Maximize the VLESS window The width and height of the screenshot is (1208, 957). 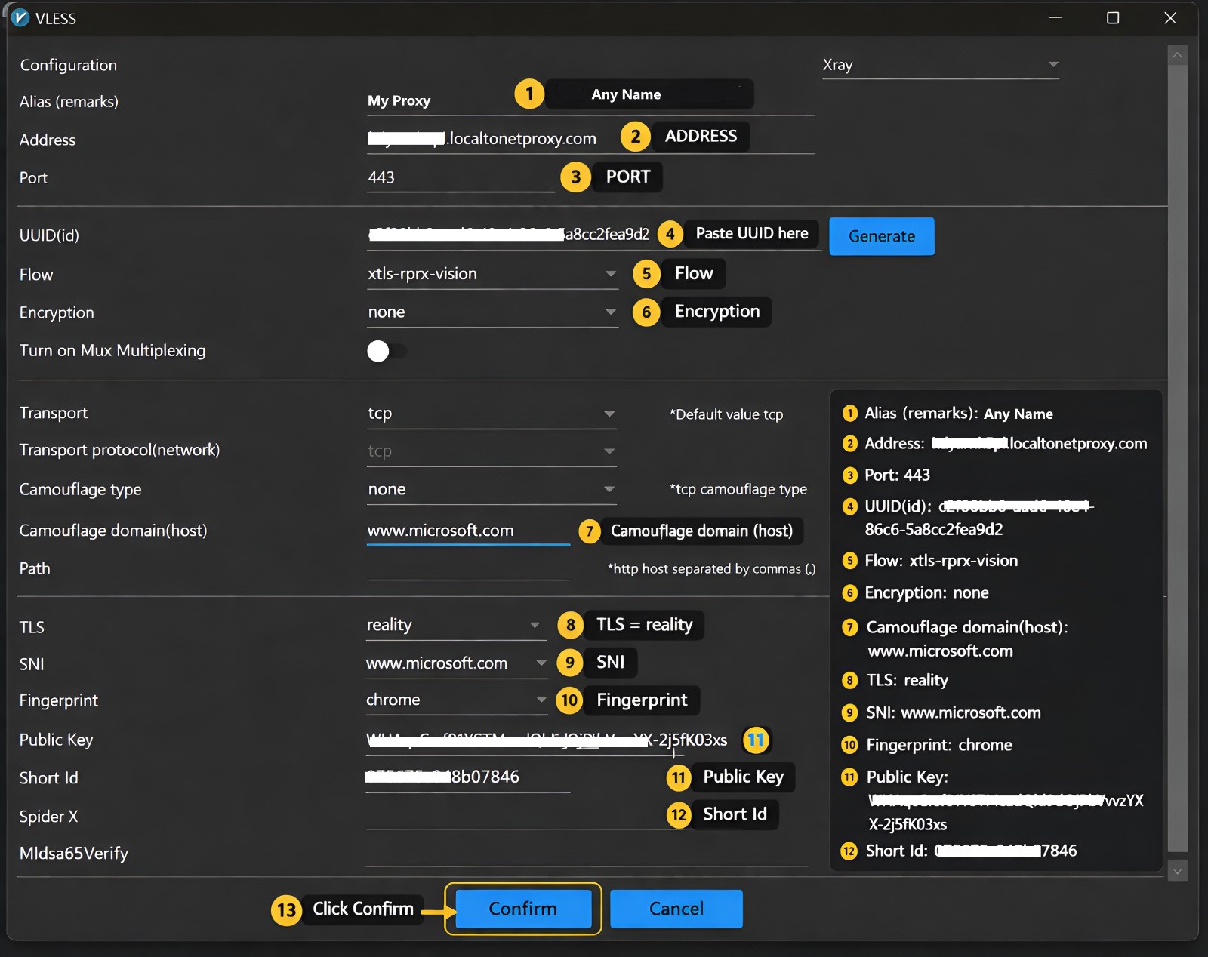coord(1112,18)
